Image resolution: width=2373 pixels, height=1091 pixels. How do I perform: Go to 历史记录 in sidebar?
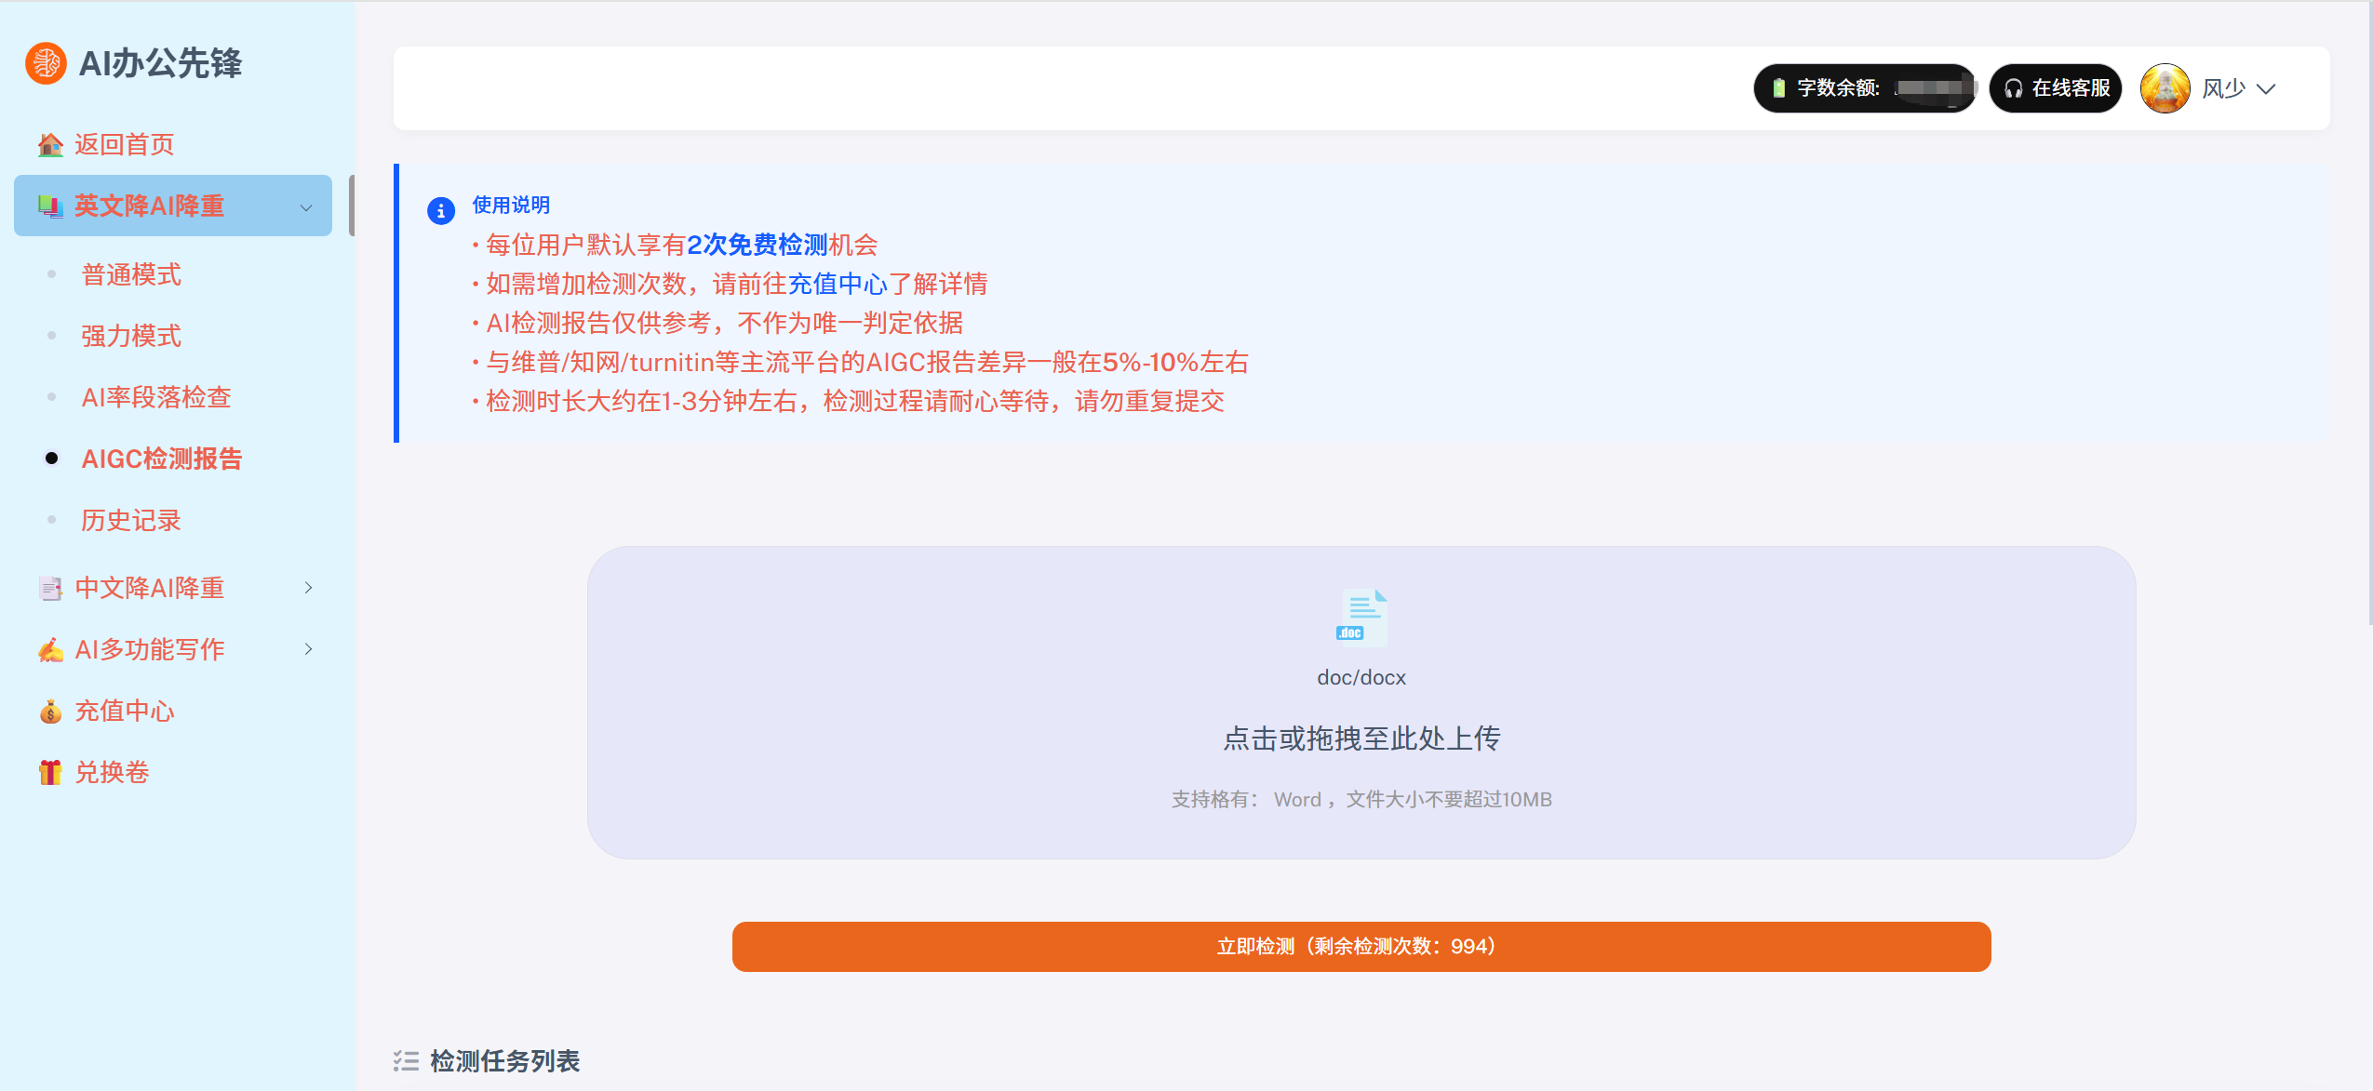pos(131,521)
